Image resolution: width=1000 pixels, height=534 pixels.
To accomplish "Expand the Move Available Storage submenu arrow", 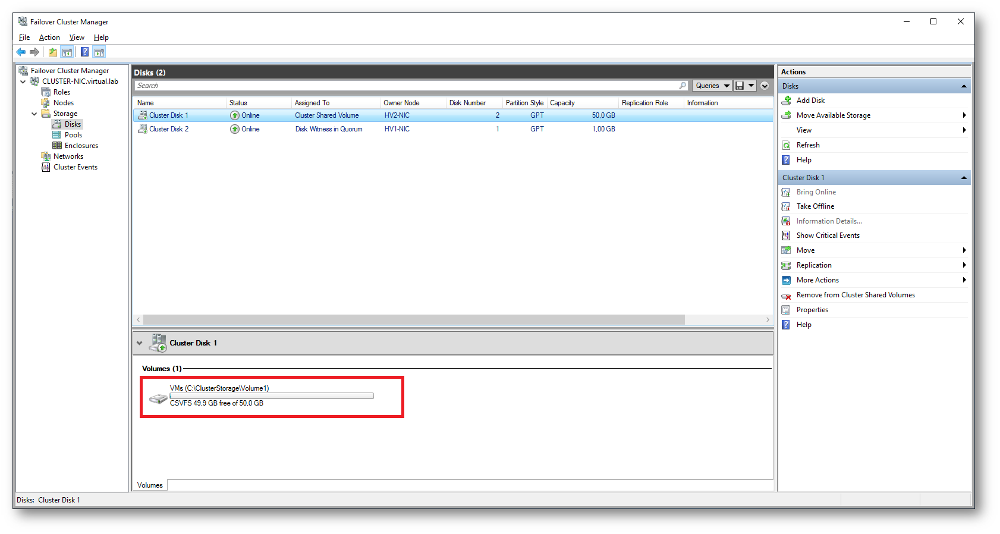I will click(964, 115).
